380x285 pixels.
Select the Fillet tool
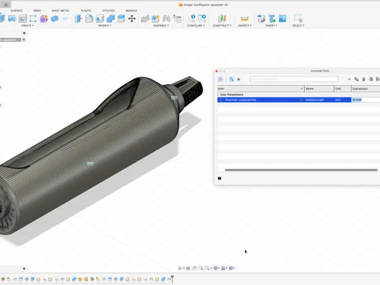[x=89, y=18]
